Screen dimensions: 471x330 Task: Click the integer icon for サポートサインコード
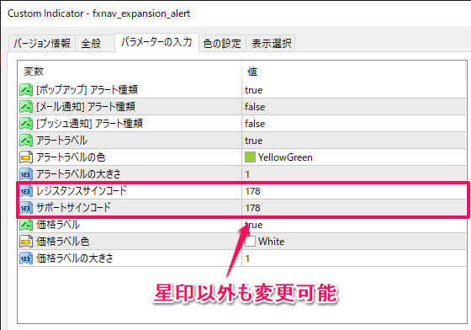26,208
